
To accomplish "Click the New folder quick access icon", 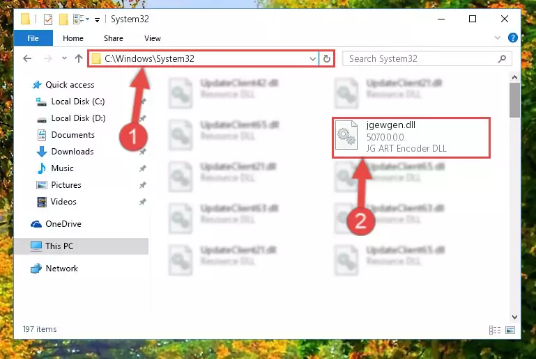I will pos(63,19).
